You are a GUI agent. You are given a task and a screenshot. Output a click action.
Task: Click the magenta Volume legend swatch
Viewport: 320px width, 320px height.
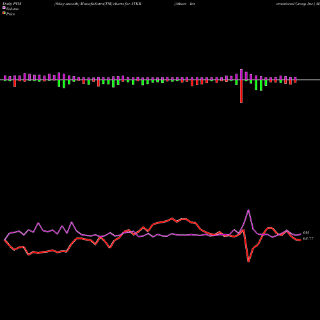[4, 8]
